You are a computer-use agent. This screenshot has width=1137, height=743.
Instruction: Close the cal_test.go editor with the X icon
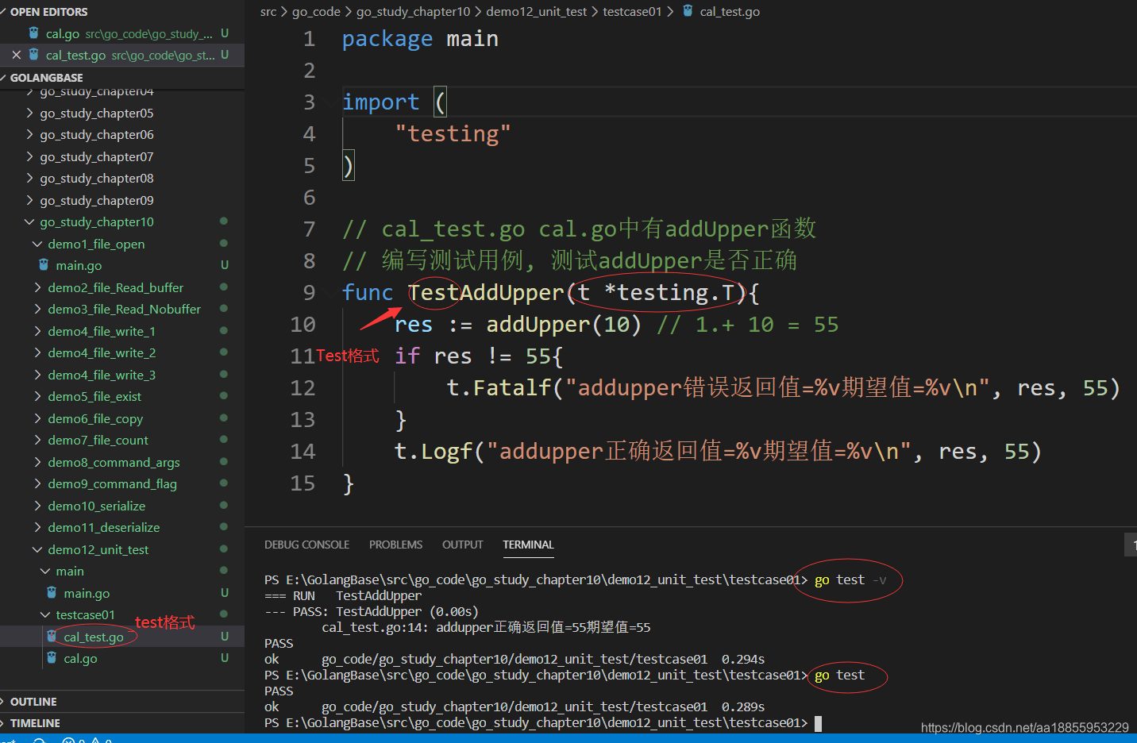coord(17,55)
